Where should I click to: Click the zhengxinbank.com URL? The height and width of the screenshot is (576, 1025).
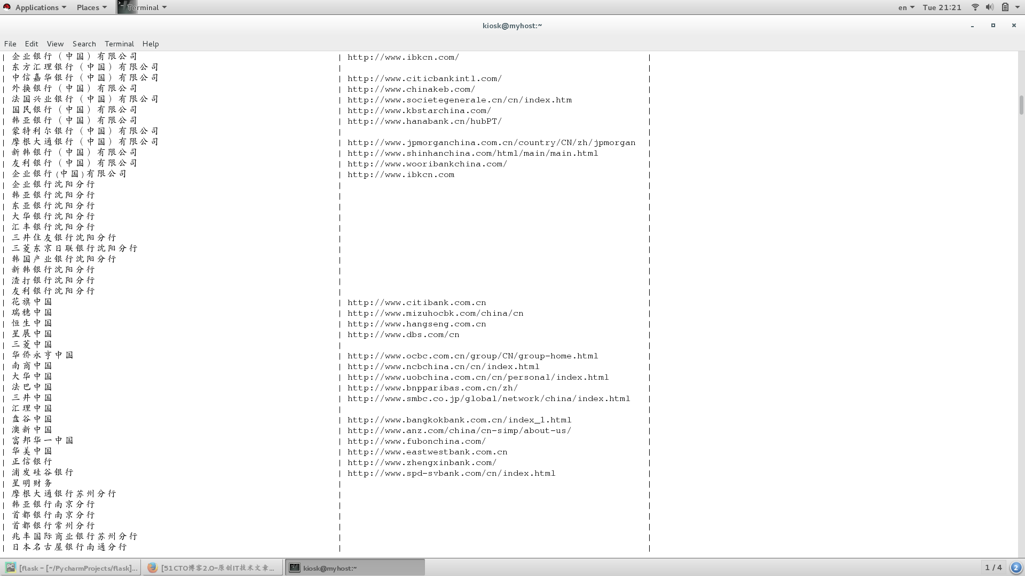pyautogui.click(x=422, y=462)
